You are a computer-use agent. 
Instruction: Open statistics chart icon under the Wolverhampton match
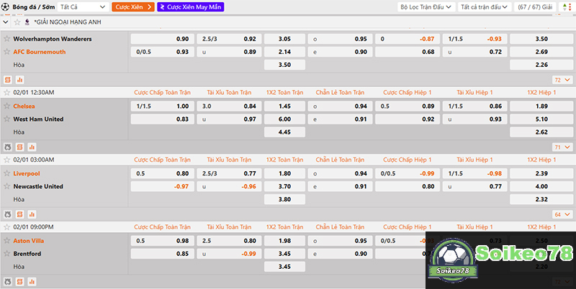[x=19, y=80]
